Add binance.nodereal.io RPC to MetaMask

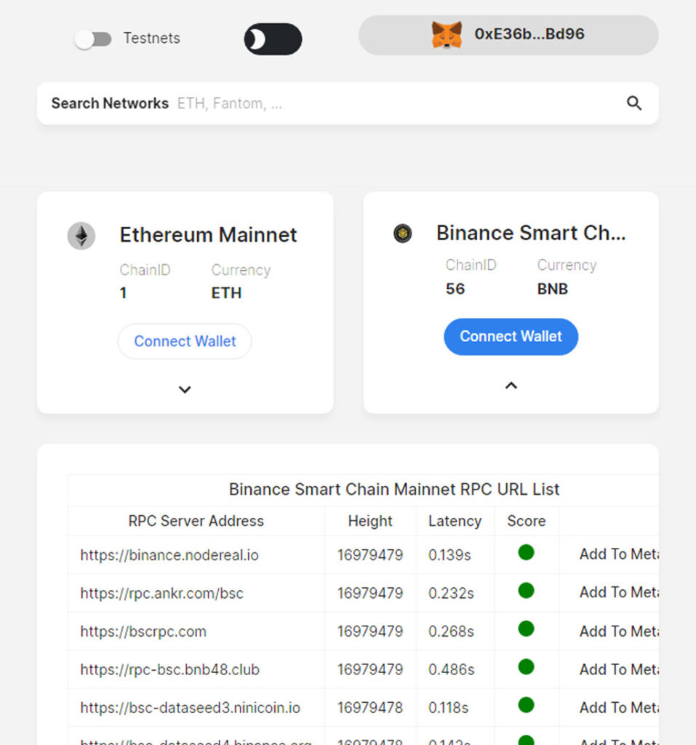point(619,554)
